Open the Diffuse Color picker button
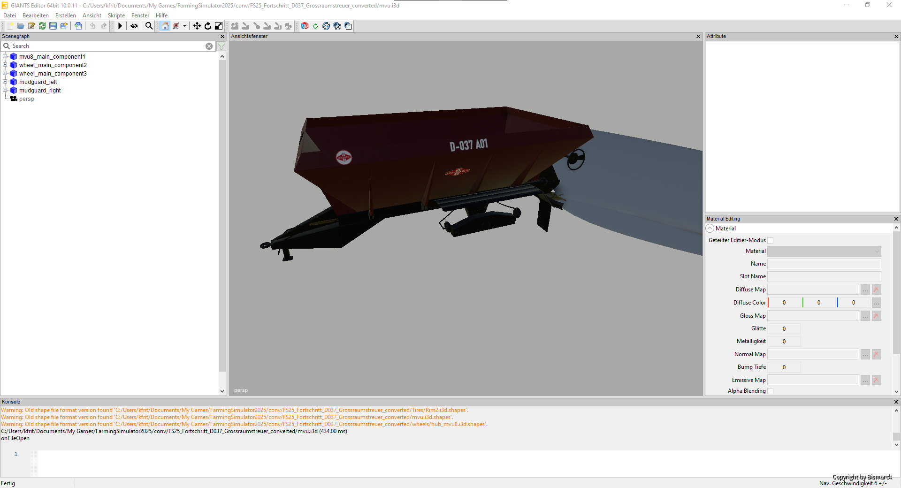Screen dimensions: 901x488 coord(876,303)
